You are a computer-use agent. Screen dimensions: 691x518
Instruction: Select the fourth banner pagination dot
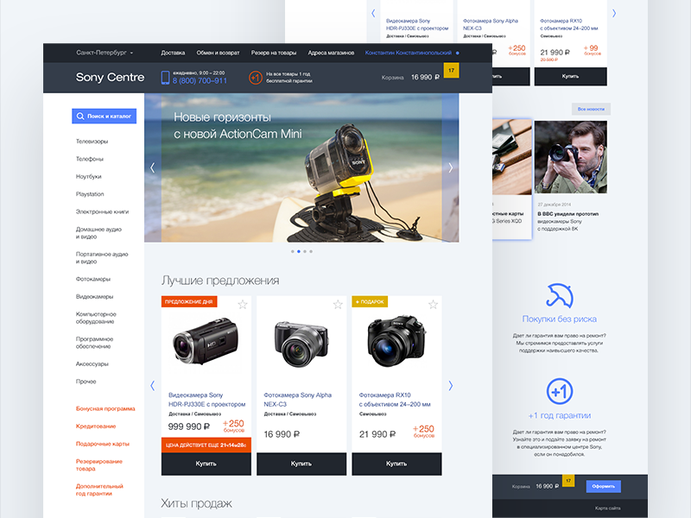pyautogui.click(x=311, y=251)
